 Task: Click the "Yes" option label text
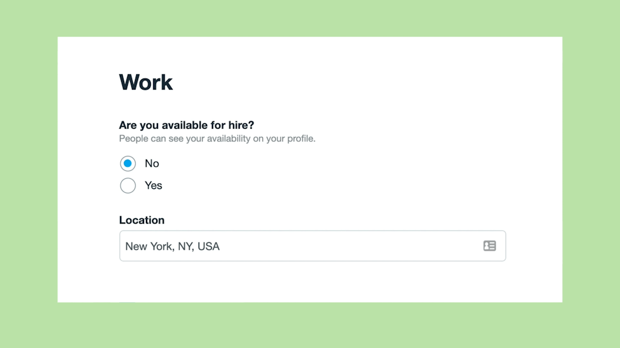point(153,185)
